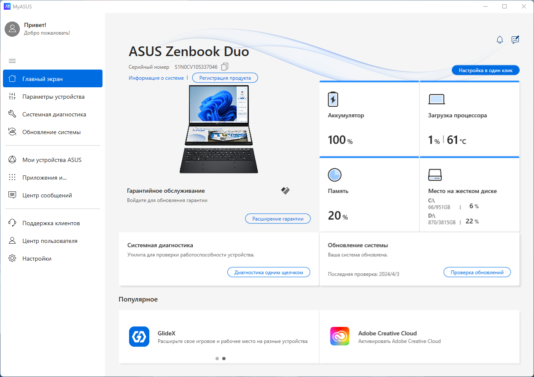Click the warranty tag icon
The width and height of the screenshot is (534, 377).
coord(285,191)
